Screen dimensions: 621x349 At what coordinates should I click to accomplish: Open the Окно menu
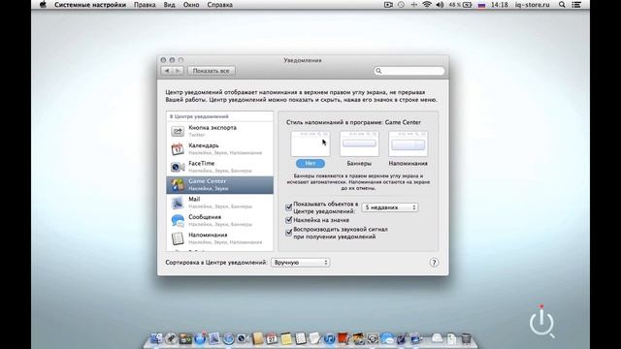tap(191, 5)
